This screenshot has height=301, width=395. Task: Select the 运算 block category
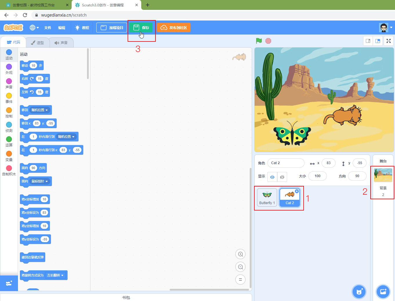coord(9,142)
